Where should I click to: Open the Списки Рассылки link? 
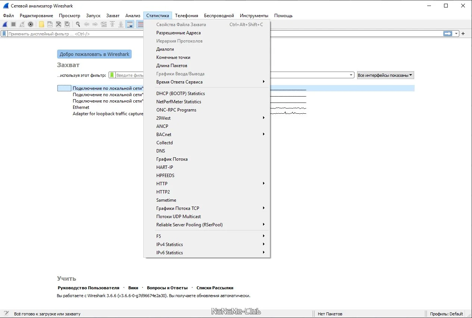215,288
